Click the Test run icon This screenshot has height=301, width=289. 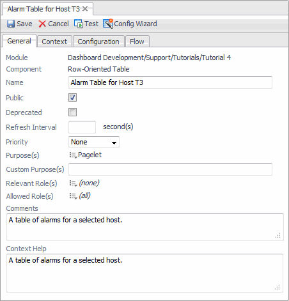79,24
